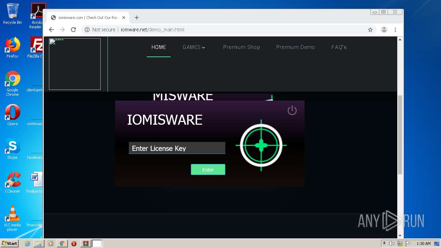This screenshot has height=248, width=441.
Task: Open the Recycle Bin desktop icon
Action: tap(12, 14)
